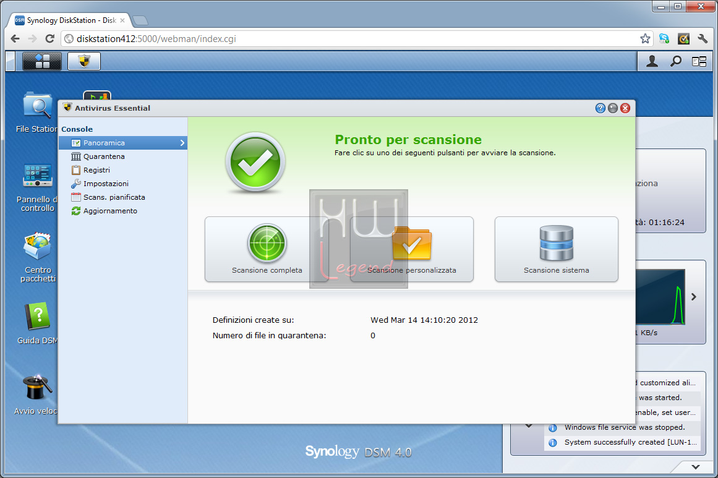This screenshot has width=718, height=478.
Task: Click the browser extension icon beside the wrench
Action: 683,39
